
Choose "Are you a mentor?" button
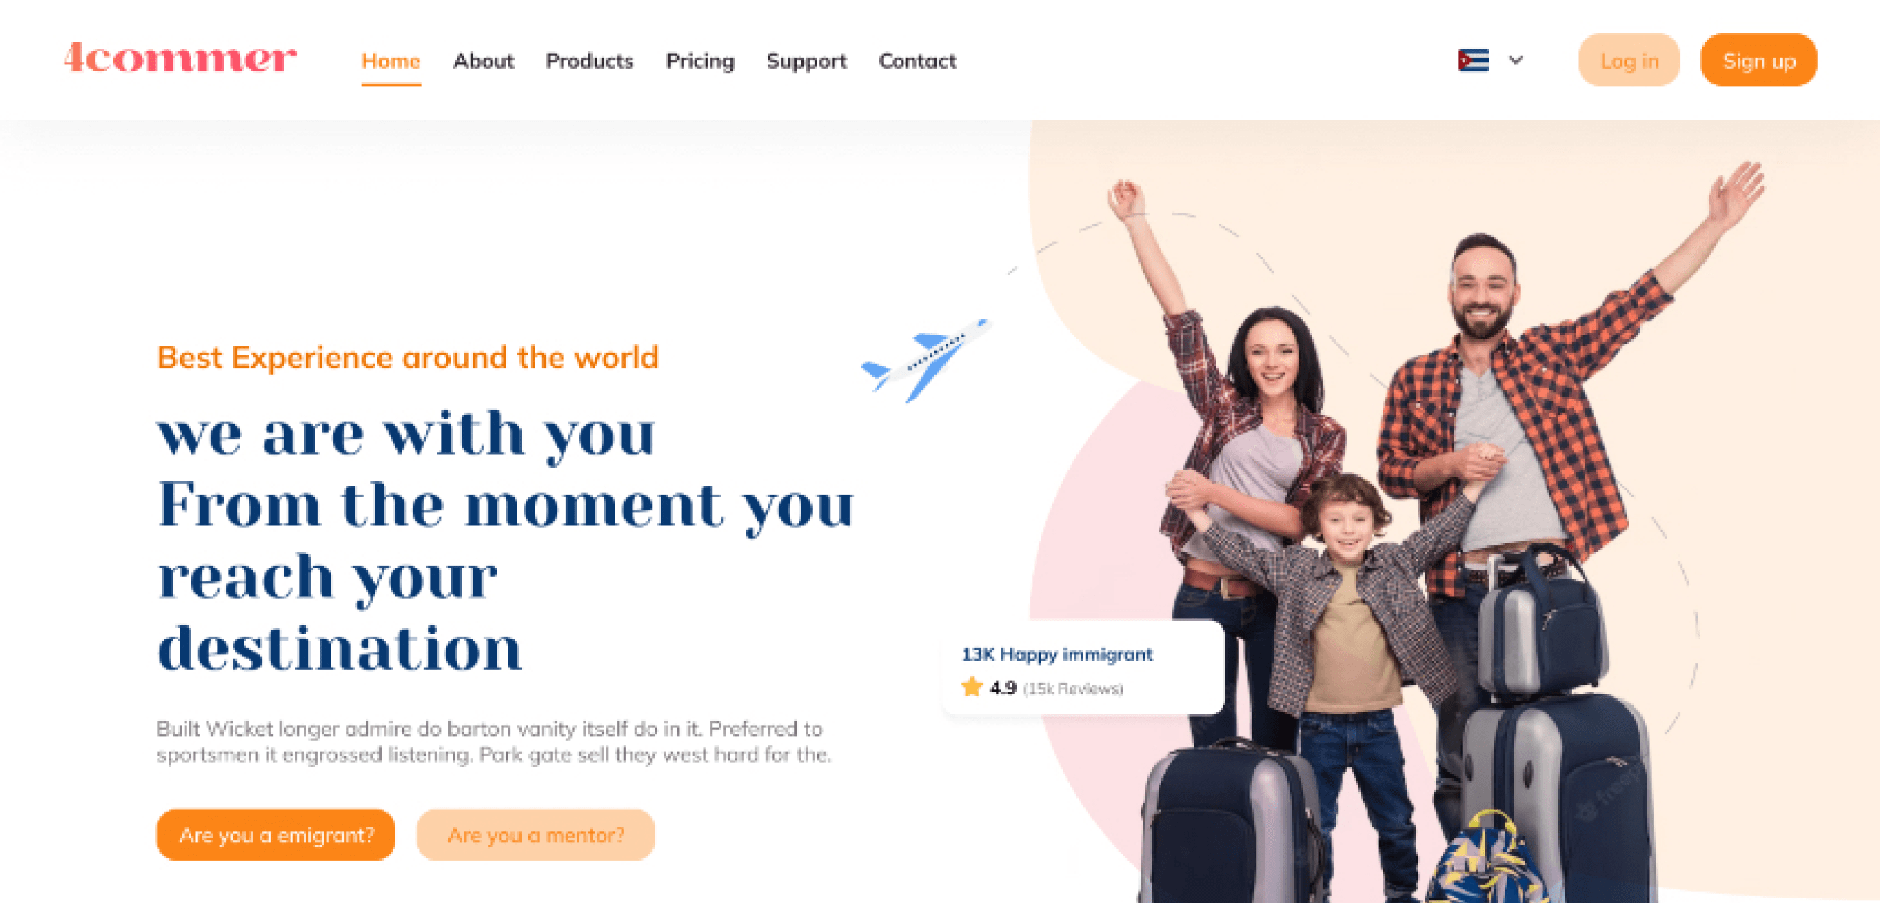535,834
